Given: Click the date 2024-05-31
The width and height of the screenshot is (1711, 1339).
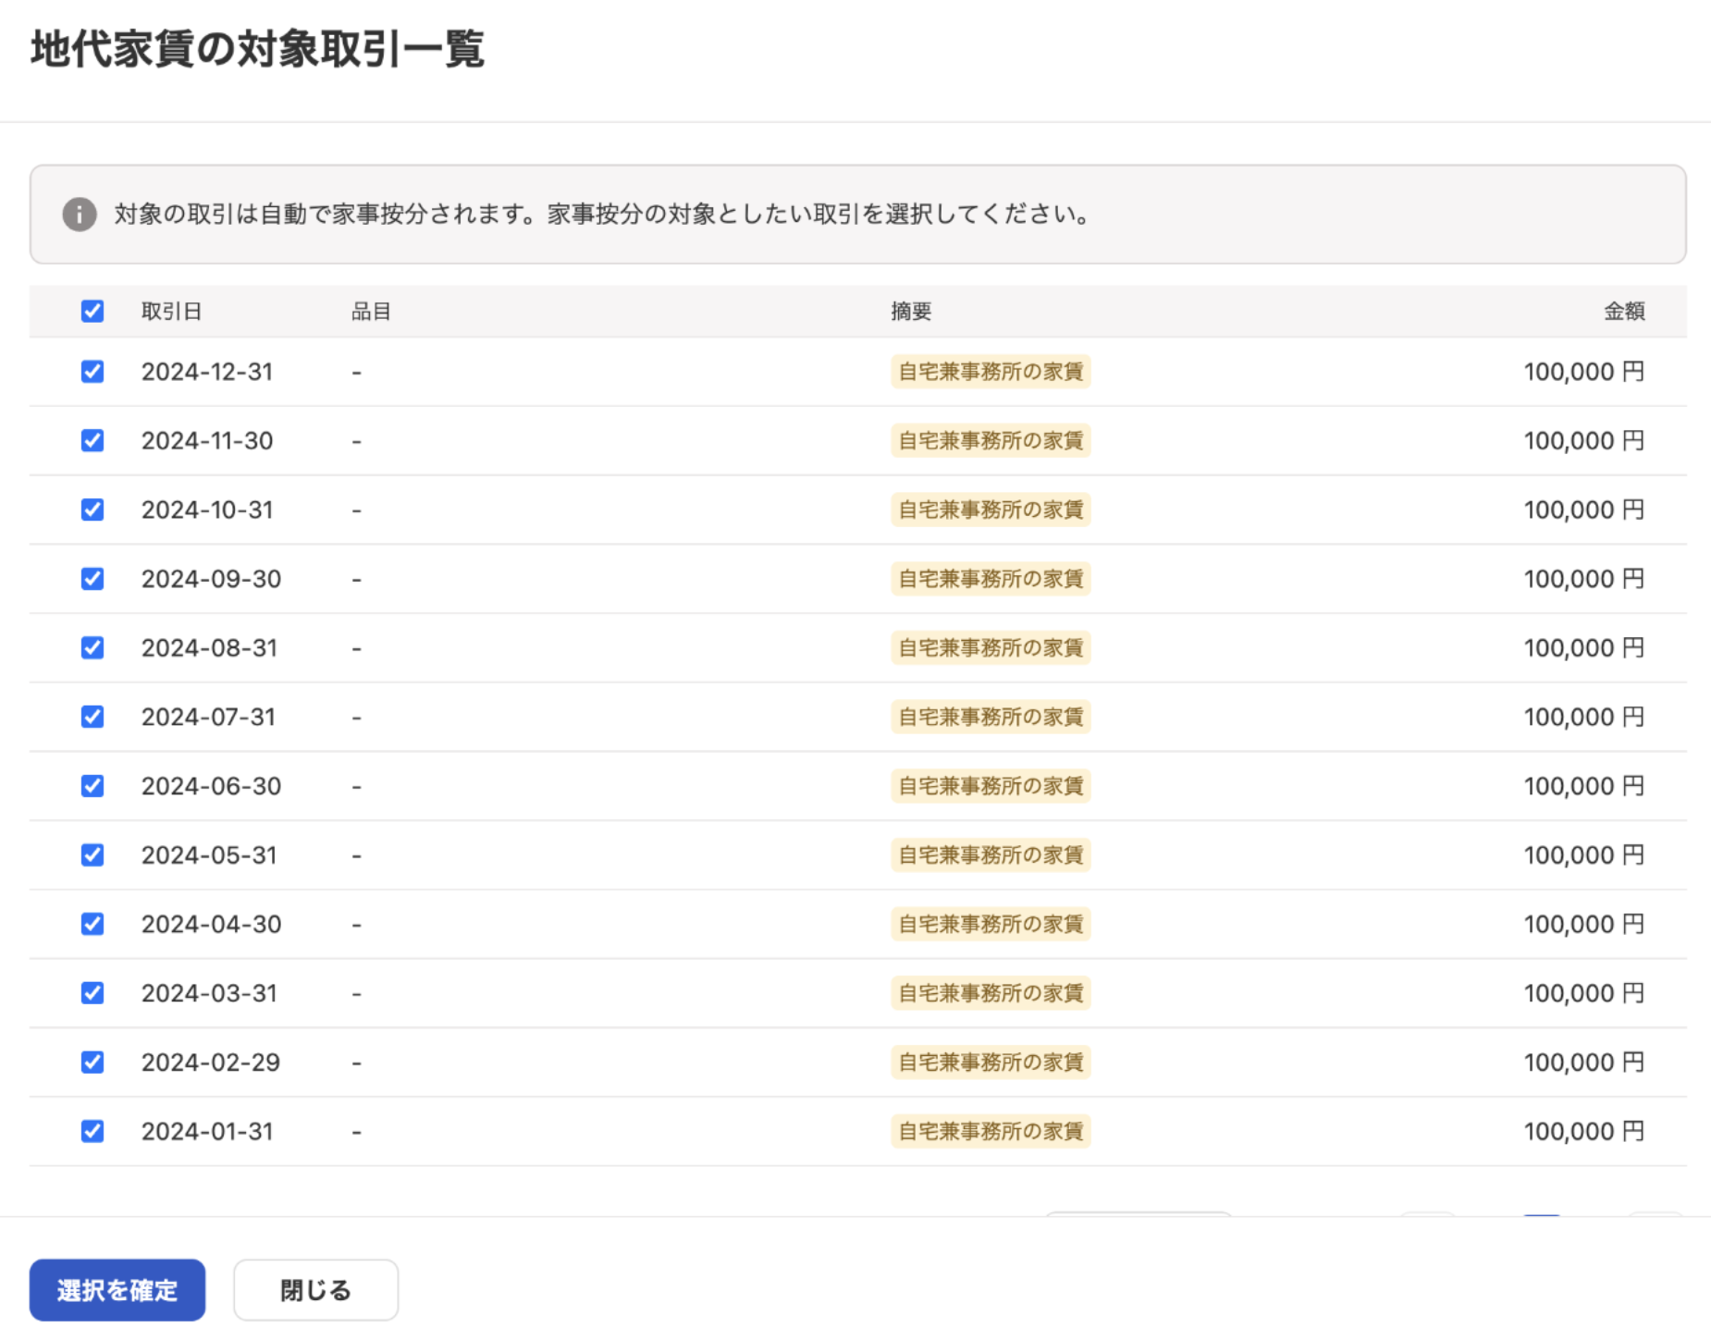Looking at the screenshot, I should 209,855.
